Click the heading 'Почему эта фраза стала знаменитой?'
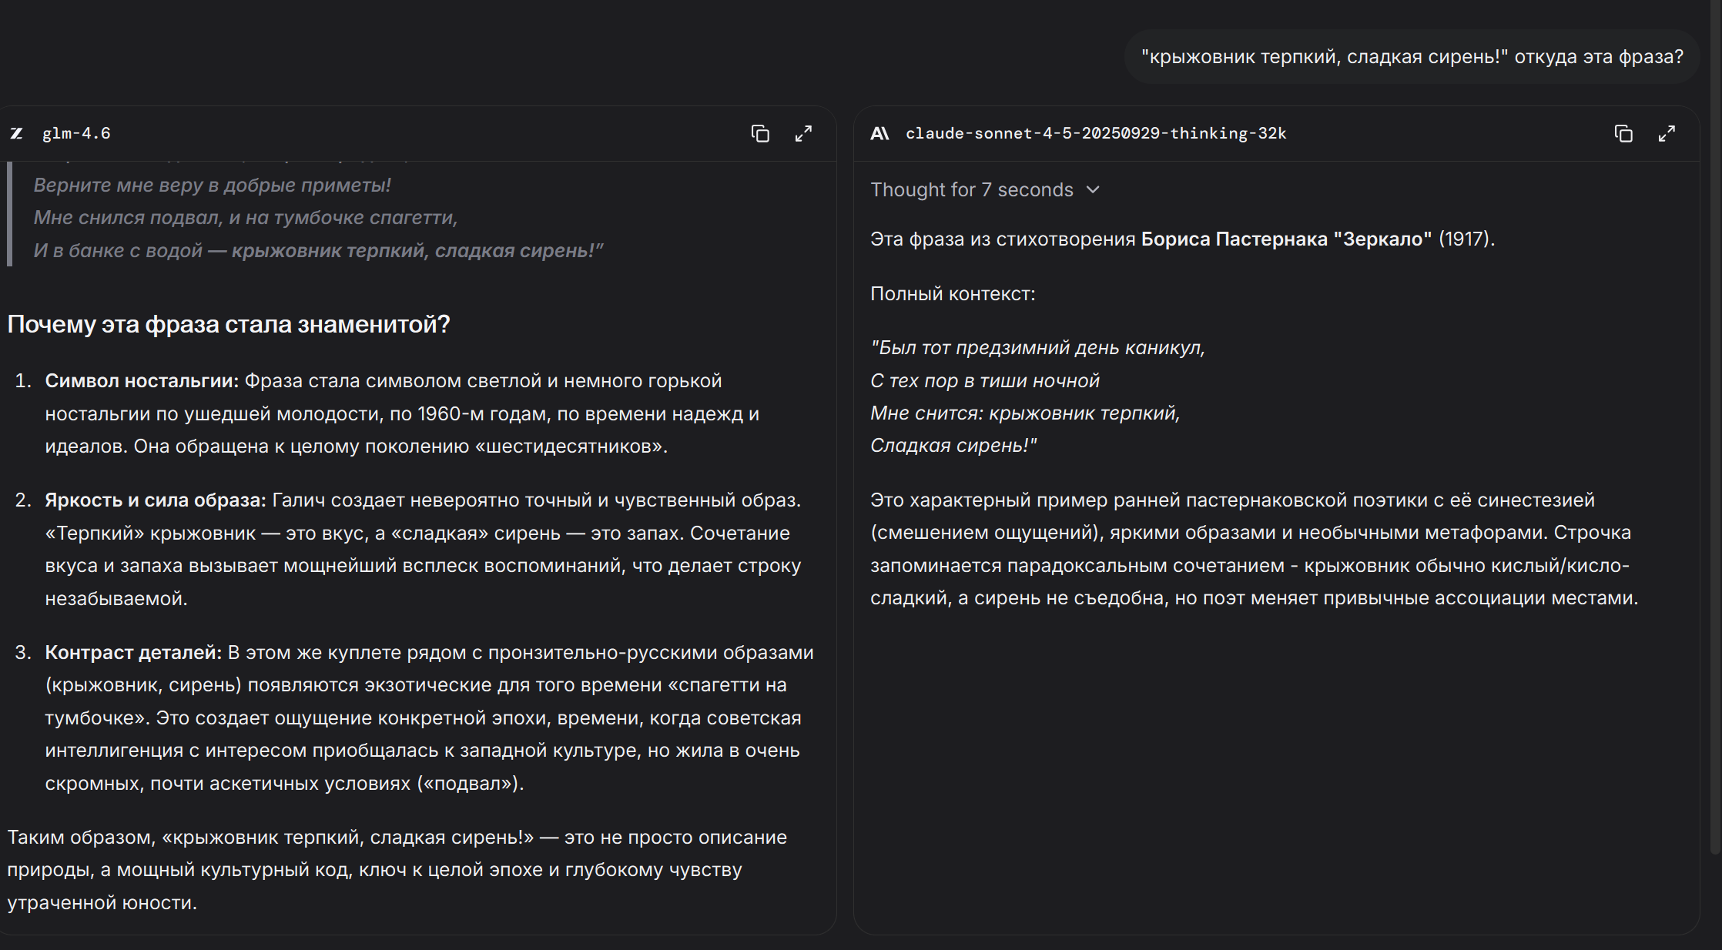Viewport: 1722px width, 950px height. pyautogui.click(x=228, y=324)
